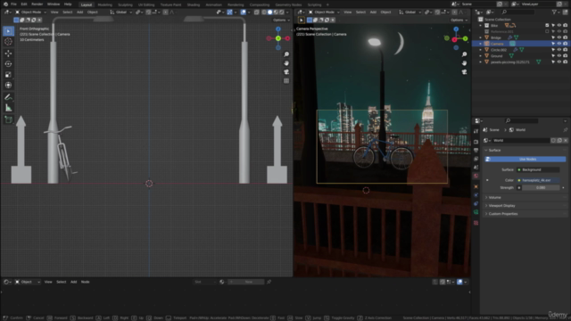Viewport: 571px width, 321px height.
Task: Hide Circle.002 using its eye icon
Action: coord(559,50)
